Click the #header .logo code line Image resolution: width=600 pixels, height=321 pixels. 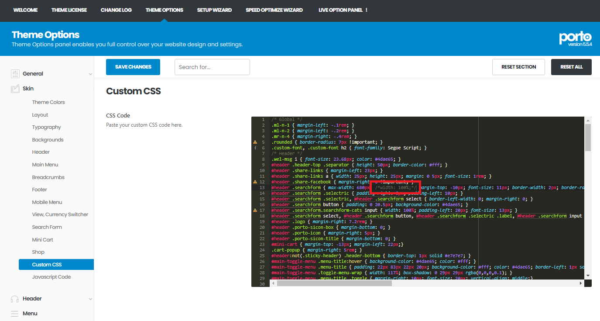click(x=321, y=221)
